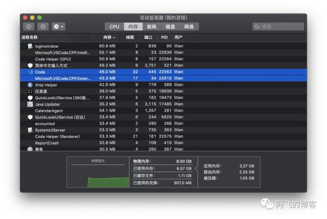
Task: Select Code Helper (GPU) process
Action: tap(163, 59)
